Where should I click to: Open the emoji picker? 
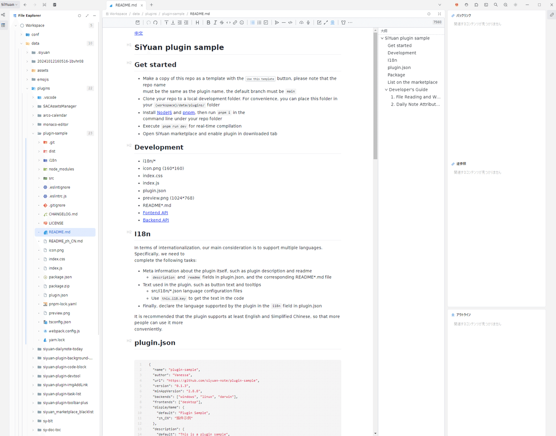pyautogui.click(x=241, y=22)
